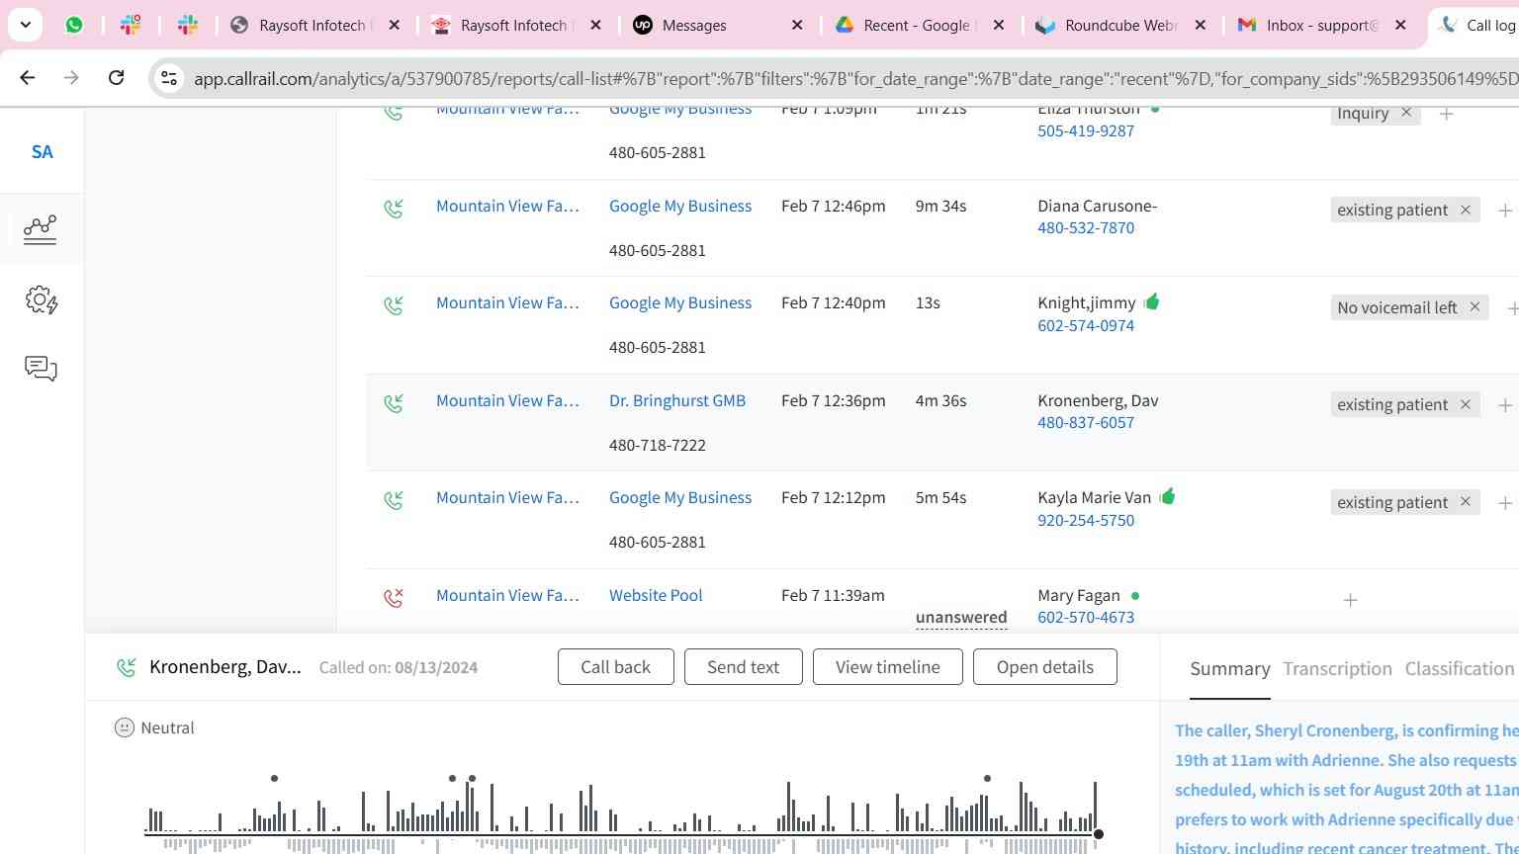Remove existing patient tag from Kronenberg row

1466,404
